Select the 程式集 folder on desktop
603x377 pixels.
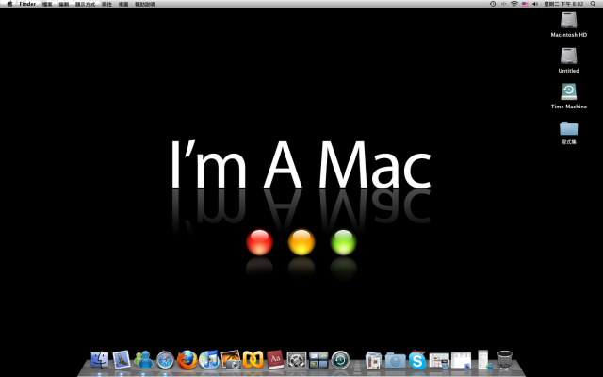(x=569, y=132)
